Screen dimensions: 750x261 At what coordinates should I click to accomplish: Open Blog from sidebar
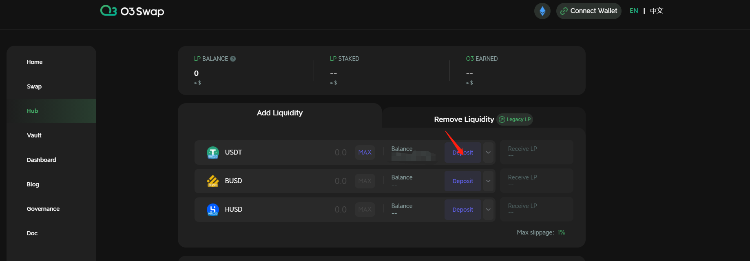tap(33, 184)
